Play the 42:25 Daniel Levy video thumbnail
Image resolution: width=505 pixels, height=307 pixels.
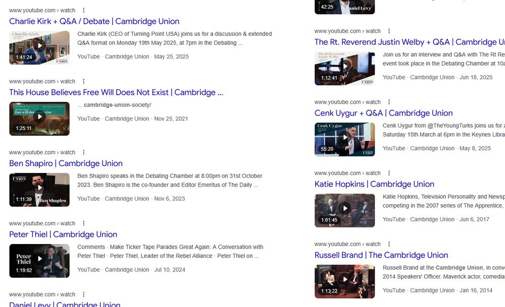point(344,7)
